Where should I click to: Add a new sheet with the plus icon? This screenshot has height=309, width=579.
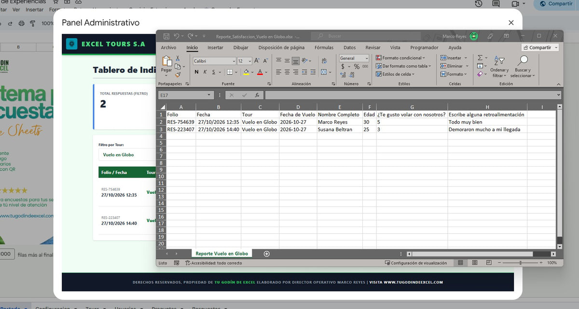(x=267, y=254)
